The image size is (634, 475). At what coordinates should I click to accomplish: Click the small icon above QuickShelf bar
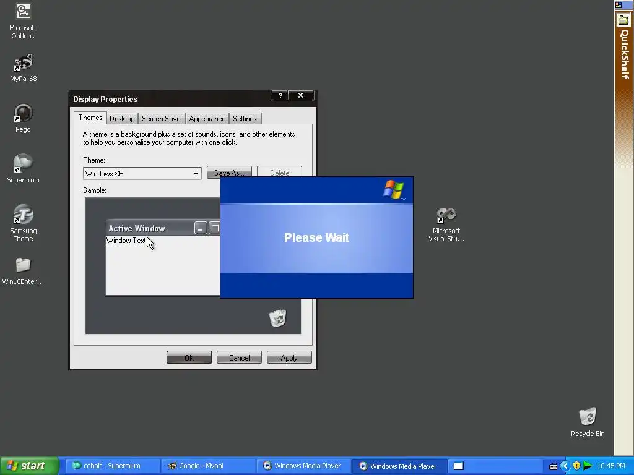(x=619, y=5)
